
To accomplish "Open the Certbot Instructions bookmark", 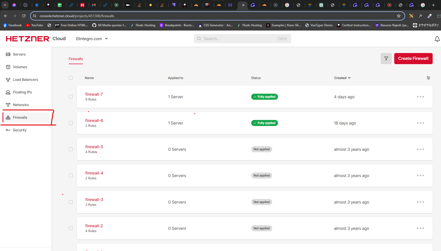I will point(354,25).
